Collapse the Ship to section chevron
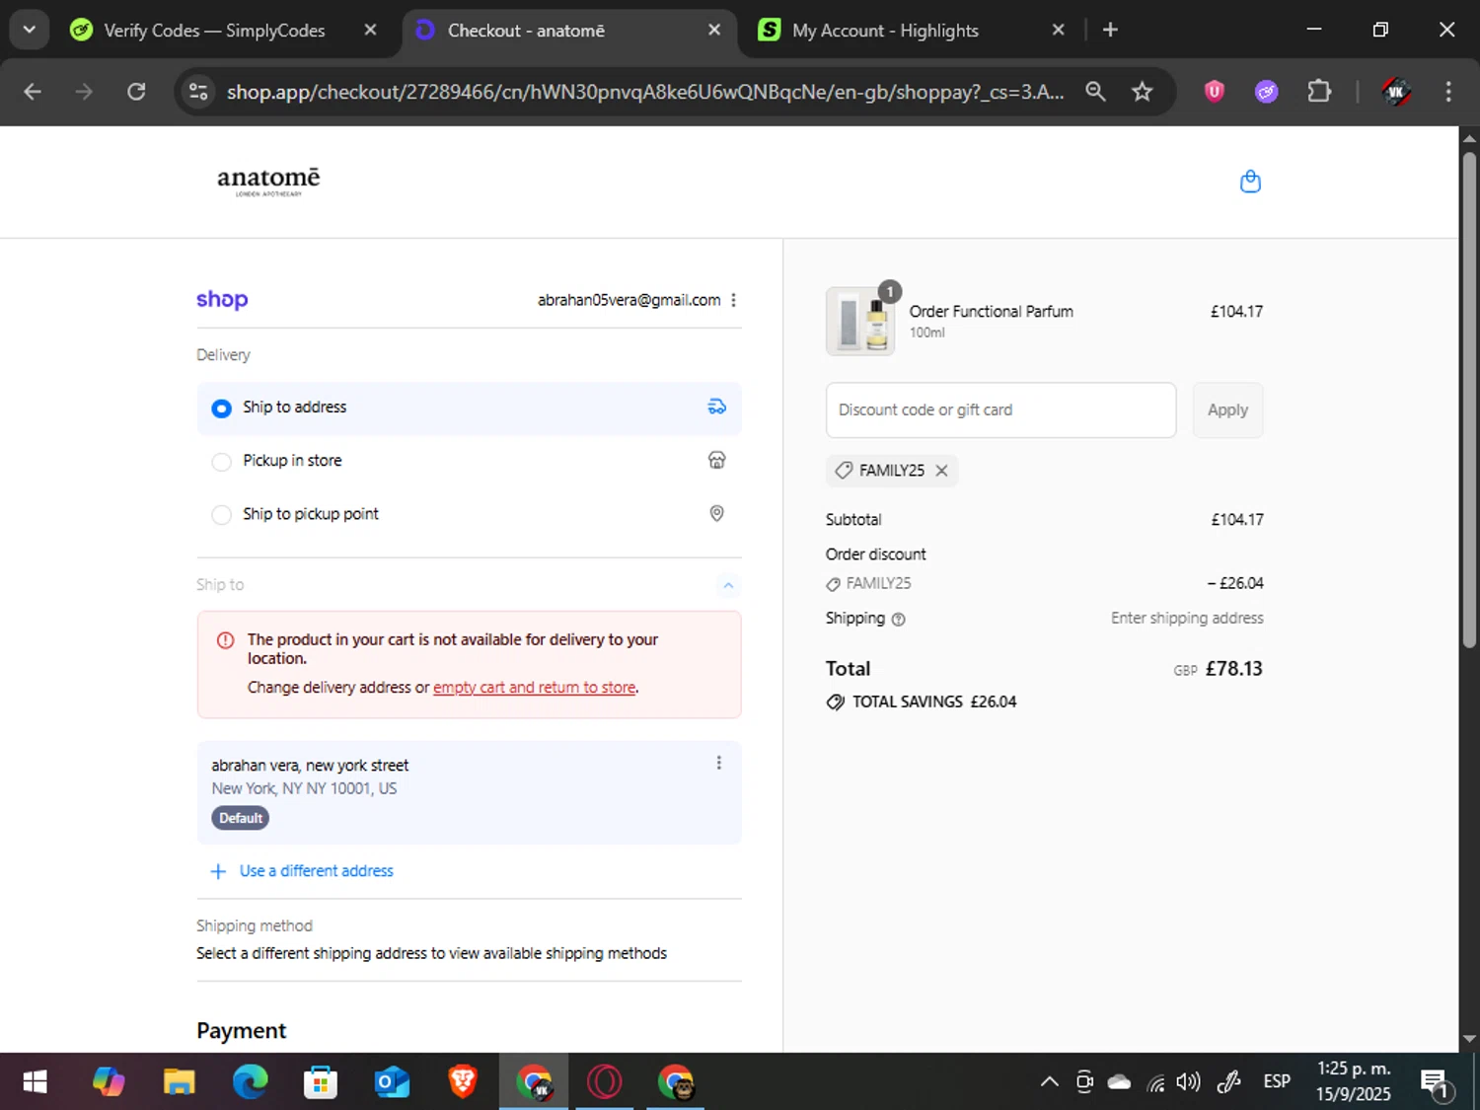This screenshot has height=1110, width=1480. point(728,585)
